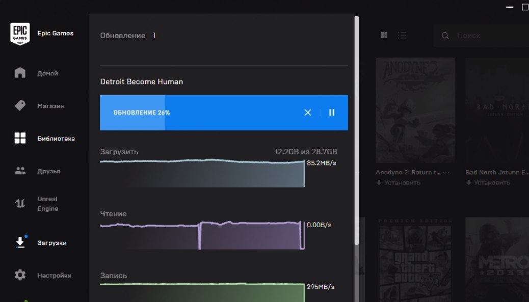
Task: Switch library to grid view
Action: coord(384,35)
